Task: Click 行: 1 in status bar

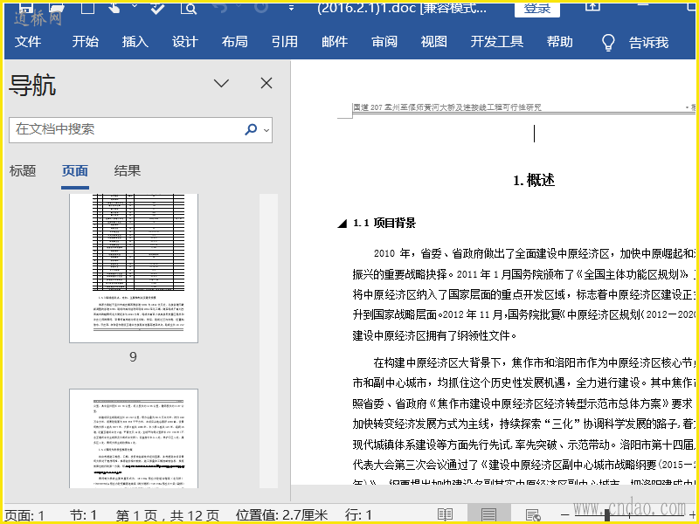Action: 358,516
